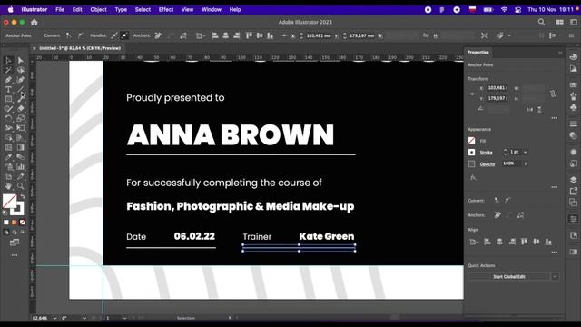The width and height of the screenshot is (581, 327).
Task: Open the Symbols panel club icon
Action: point(573,107)
